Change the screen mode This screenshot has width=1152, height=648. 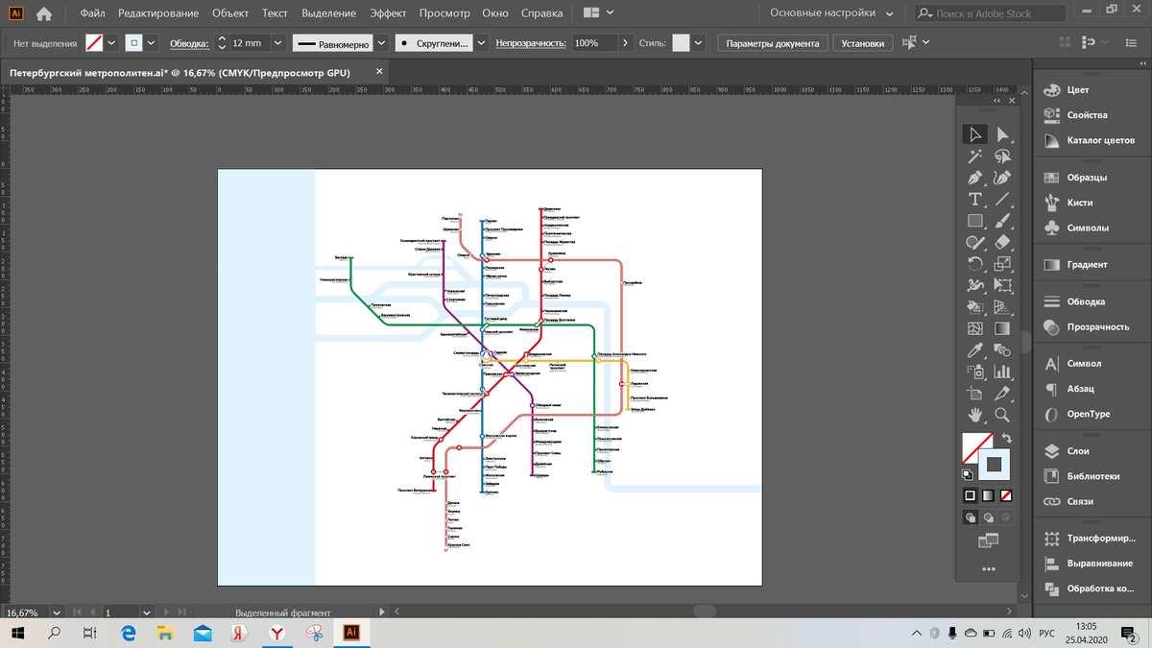[988, 542]
